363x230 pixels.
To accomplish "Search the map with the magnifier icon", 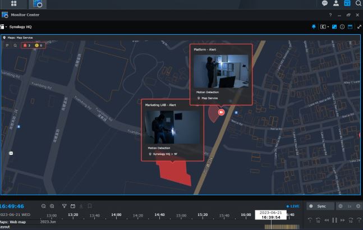I will click(x=15, y=45).
